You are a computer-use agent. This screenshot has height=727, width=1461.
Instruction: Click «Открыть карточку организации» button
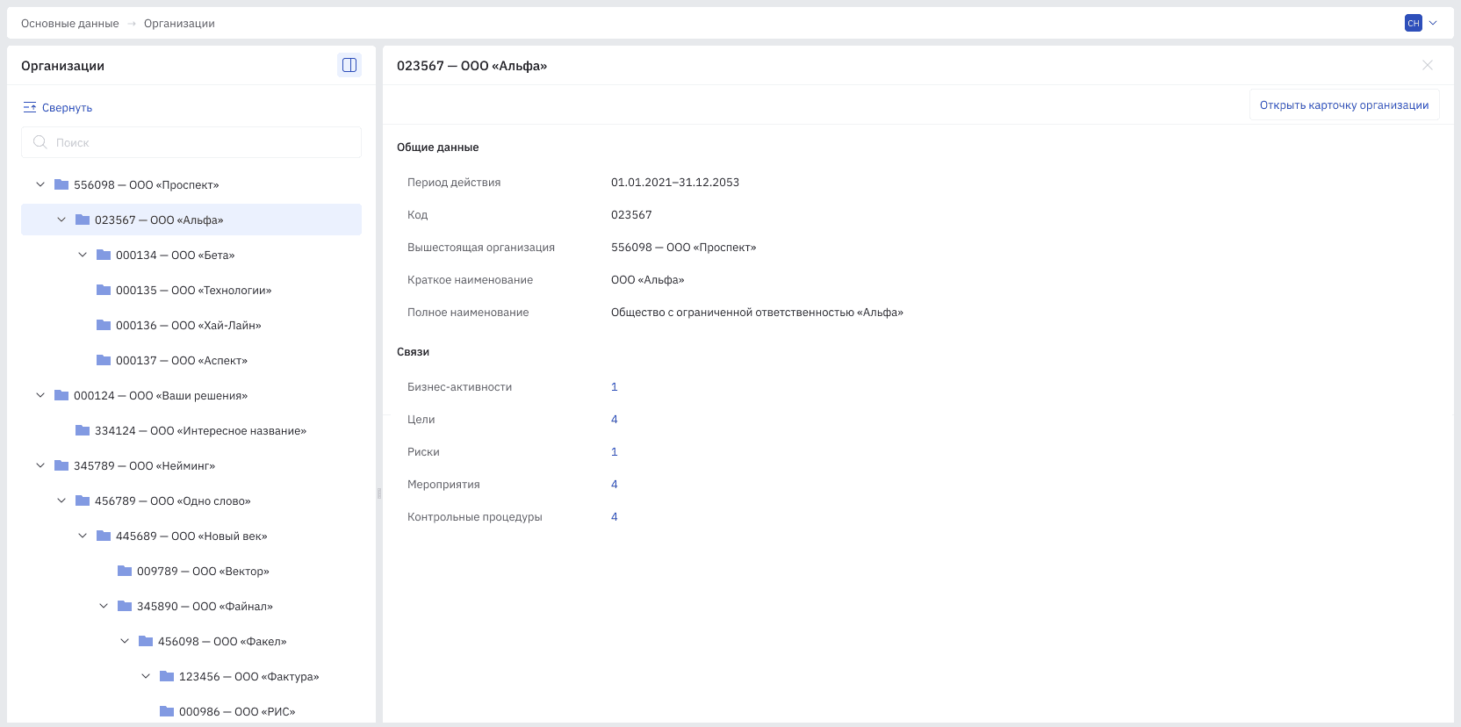1344,104
